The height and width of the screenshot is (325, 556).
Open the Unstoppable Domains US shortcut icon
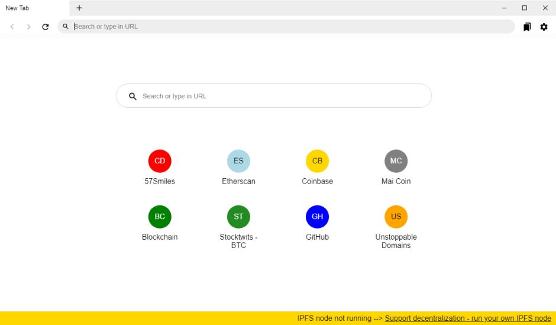[x=396, y=217]
